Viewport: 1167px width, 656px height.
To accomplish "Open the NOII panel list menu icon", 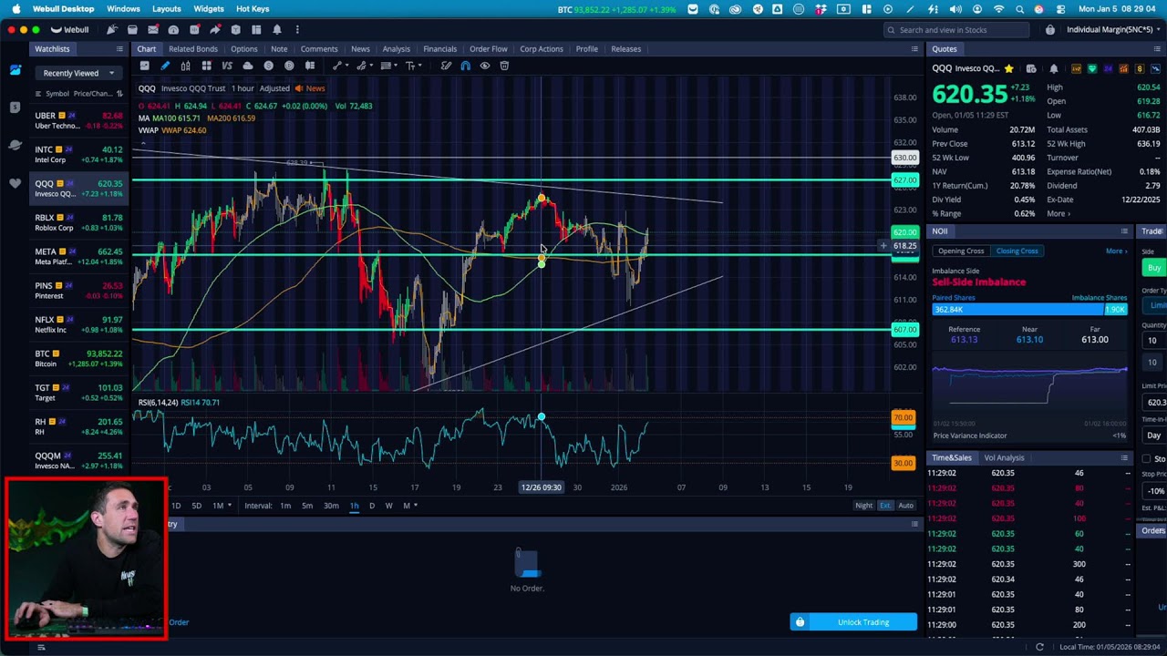I will point(1124,231).
